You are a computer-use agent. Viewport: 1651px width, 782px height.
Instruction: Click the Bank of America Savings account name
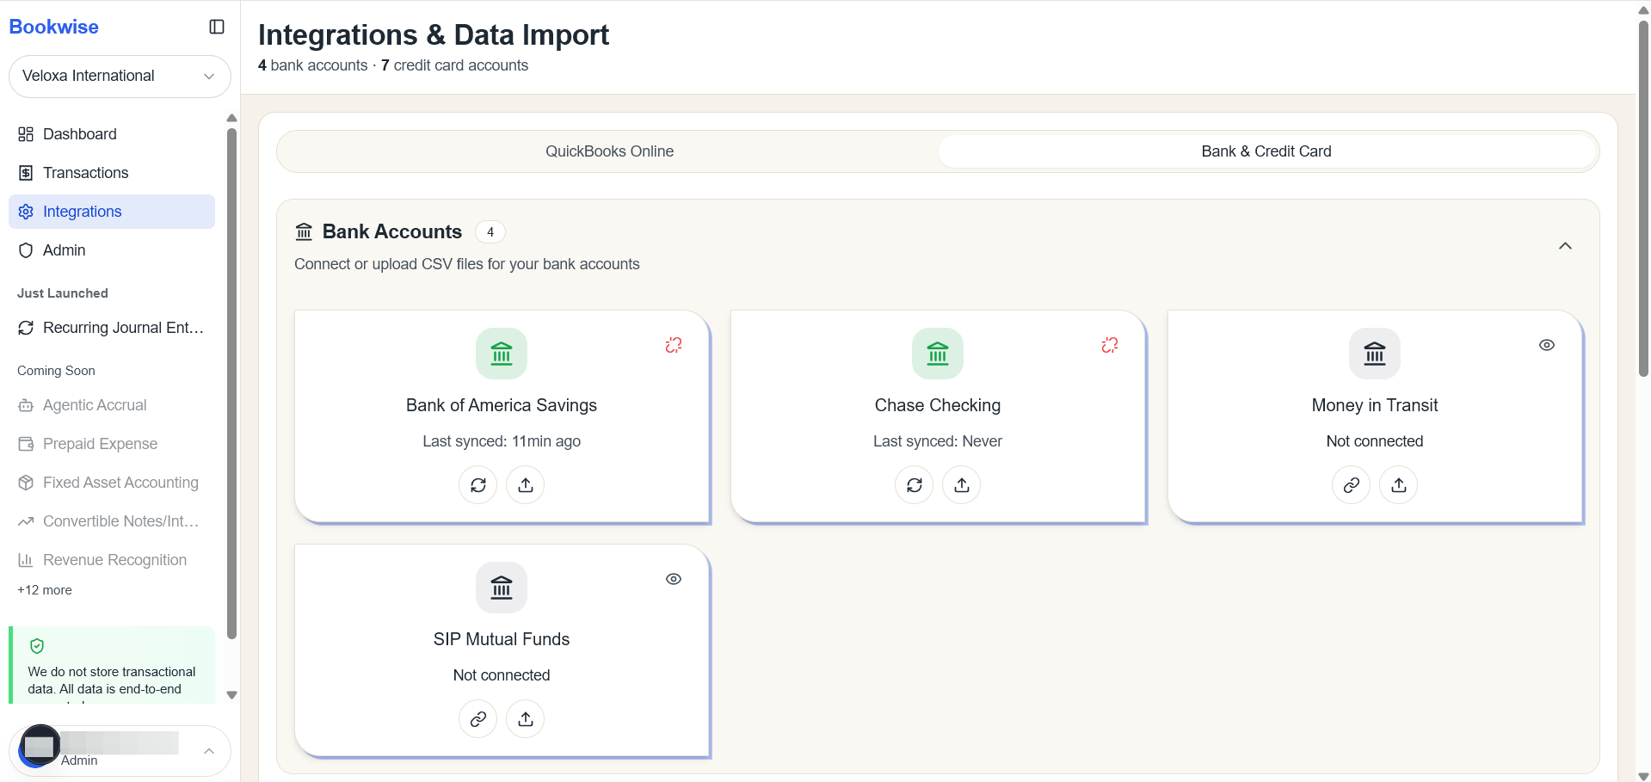tap(502, 405)
